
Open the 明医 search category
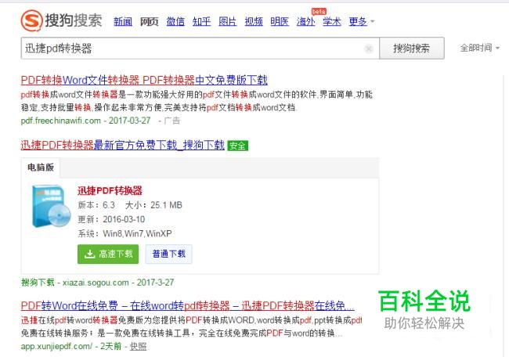tap(280, 22)
